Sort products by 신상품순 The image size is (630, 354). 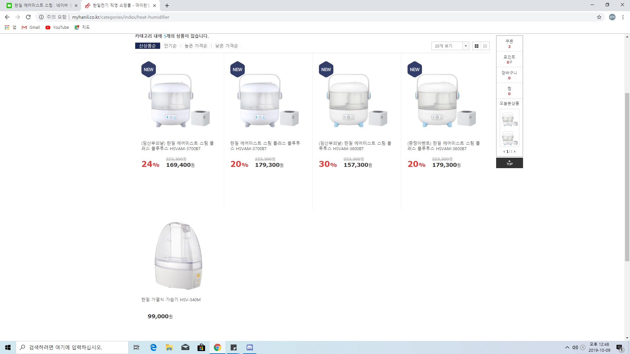[148, 46]
